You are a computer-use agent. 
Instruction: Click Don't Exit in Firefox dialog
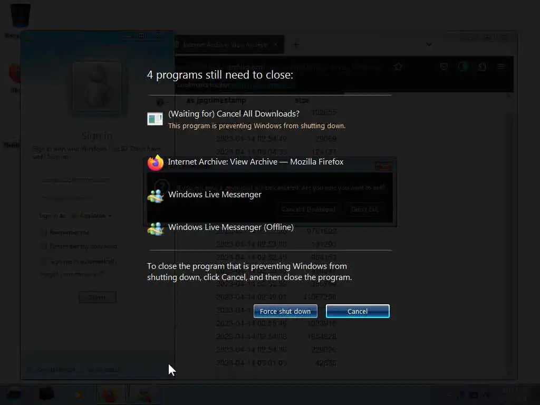(x=365, y=209)
